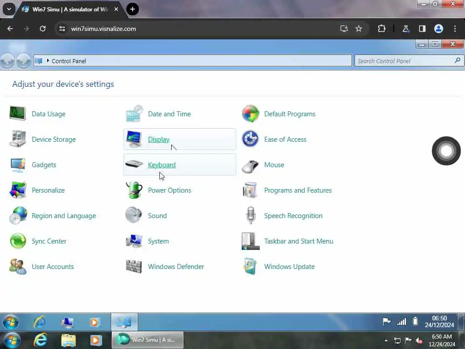The image size is (465, 349).
Task: Open the Power Options battery icon
Action: pos(134,190)
